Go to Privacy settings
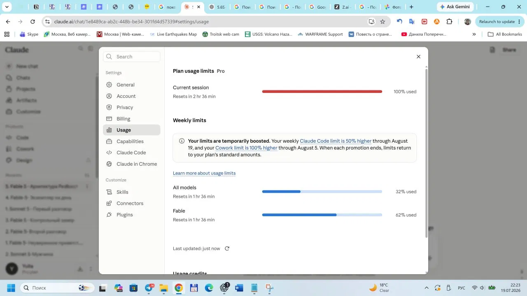Viewport: 527px width, 296px height. 132,107
